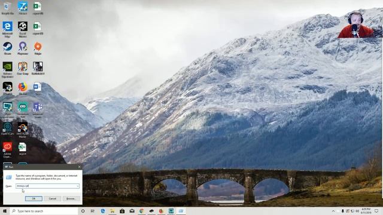383x215 pixels.
Task: Expand the Open field history dropdown
Action: (78, 186)
